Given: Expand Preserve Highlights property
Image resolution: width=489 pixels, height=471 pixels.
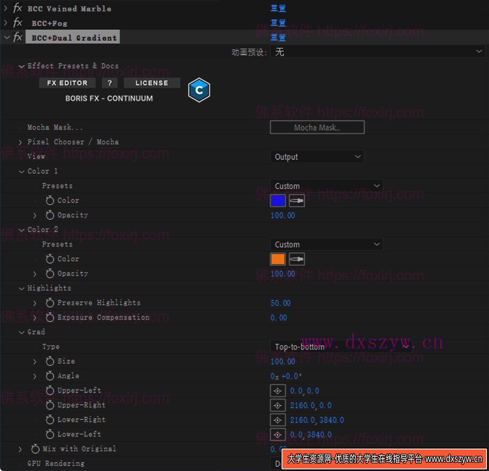Looking at the screenshot, I should tap(35, 303).
